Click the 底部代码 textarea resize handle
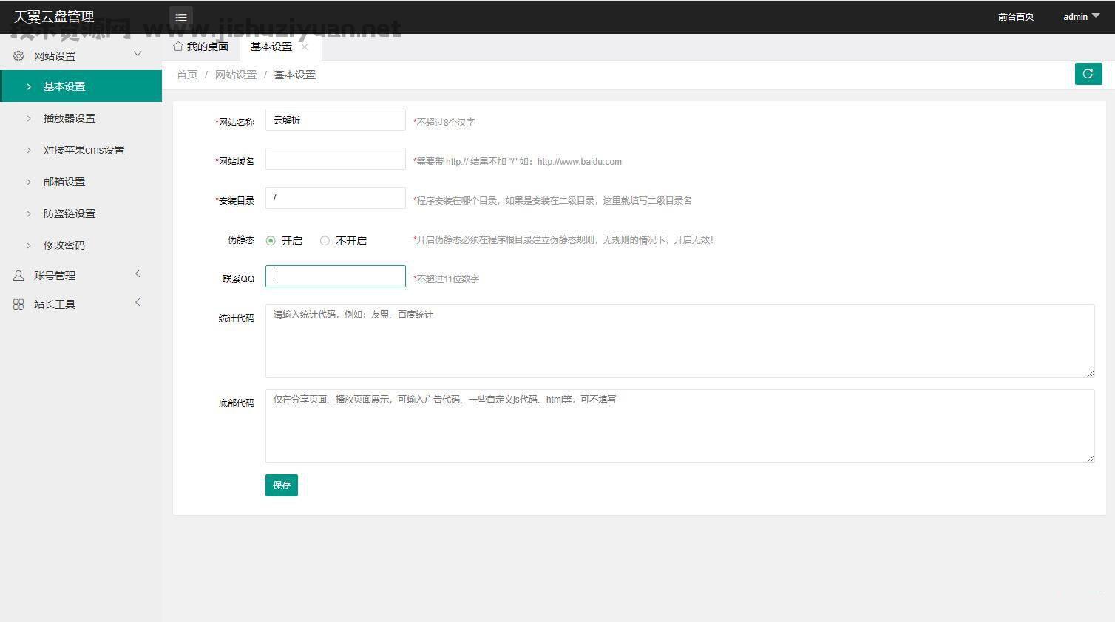 1090,458
